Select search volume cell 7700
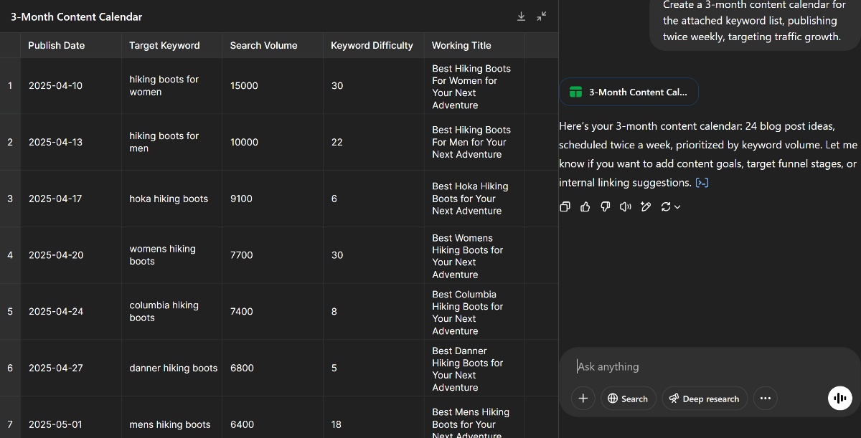 click(x=273, y=255)
